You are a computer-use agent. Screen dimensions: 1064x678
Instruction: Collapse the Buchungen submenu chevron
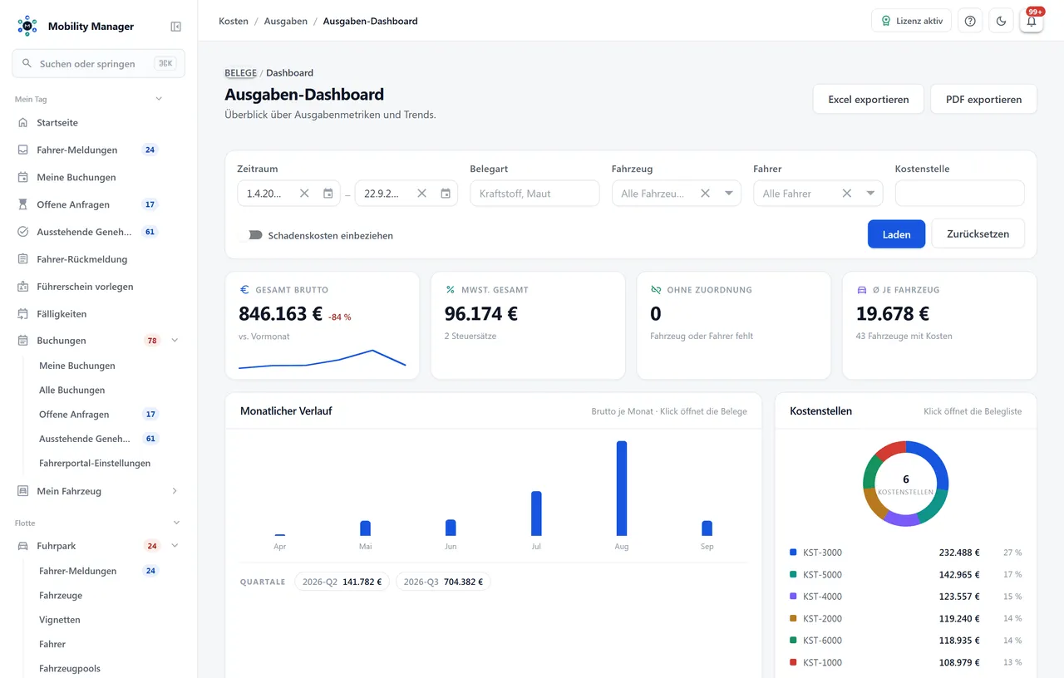(x=175, y=341)
